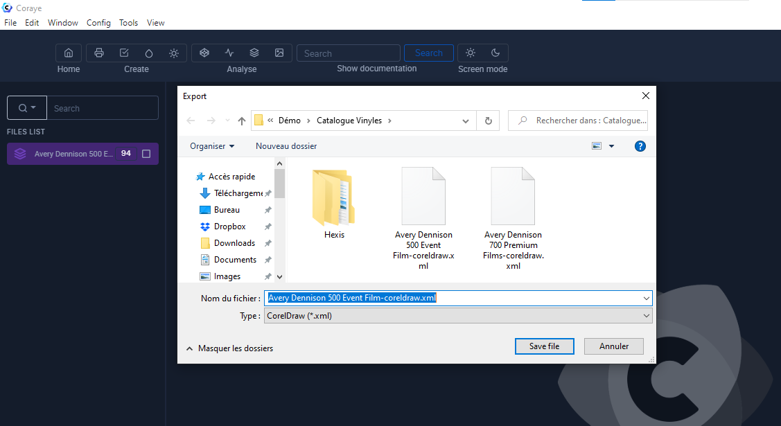Open the Tools menu
The height and width of the screenshot is (426, 781).
[x=128, y=23]
